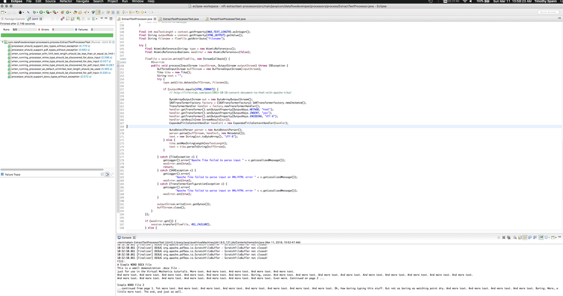563x296 pixels.
Task: Toggle Show Failures Only in JUnit view
Action: 63,19
